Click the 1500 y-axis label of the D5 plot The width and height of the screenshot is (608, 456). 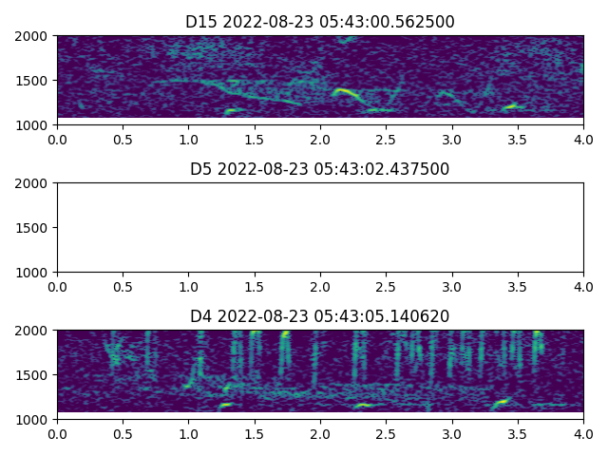(33, 228)
